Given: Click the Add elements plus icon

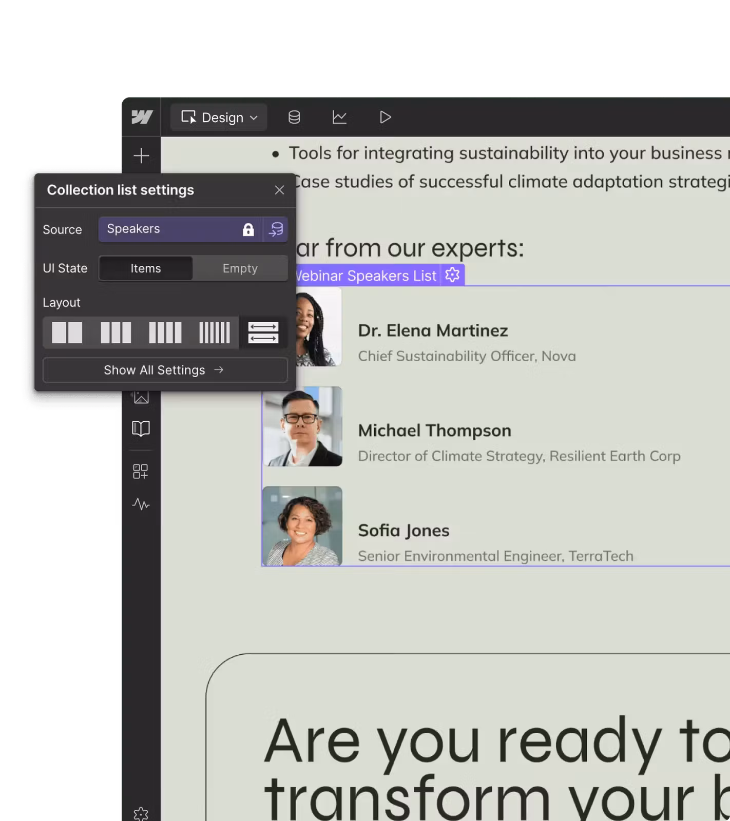Looking at the screenshot, I should coord(141,155).
